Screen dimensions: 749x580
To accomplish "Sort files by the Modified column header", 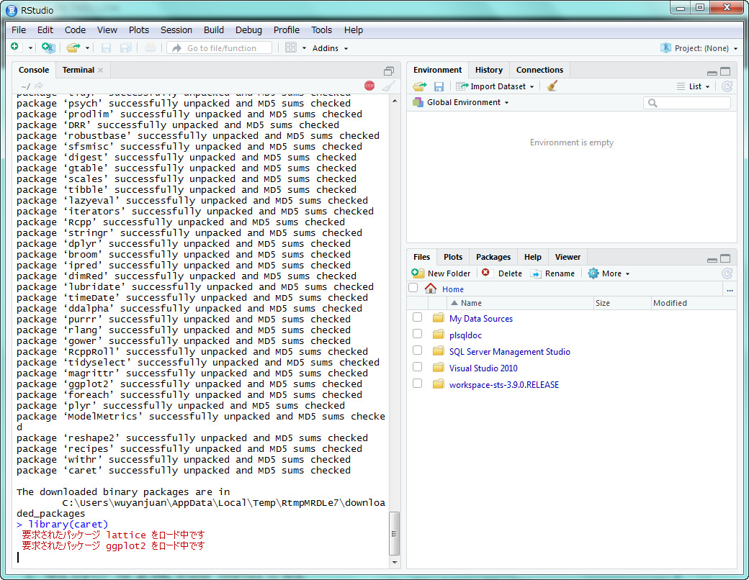I will [x=693, y=303].
